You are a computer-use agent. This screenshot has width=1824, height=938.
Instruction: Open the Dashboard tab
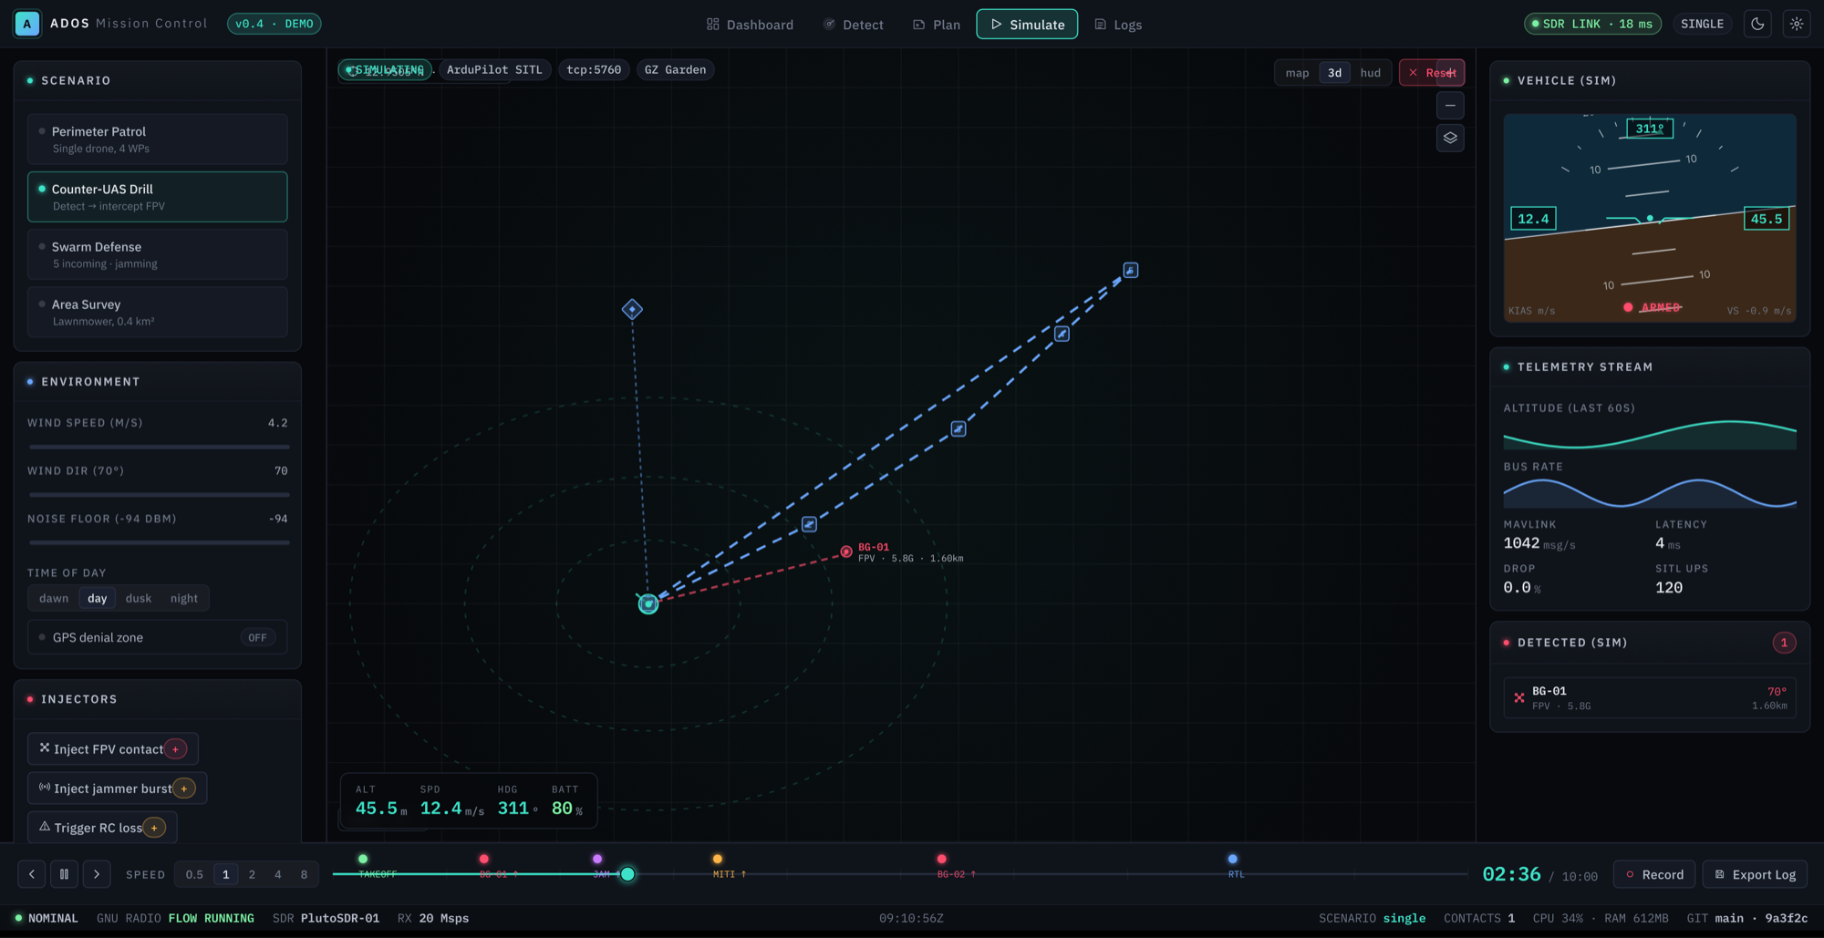coord(750,25)
